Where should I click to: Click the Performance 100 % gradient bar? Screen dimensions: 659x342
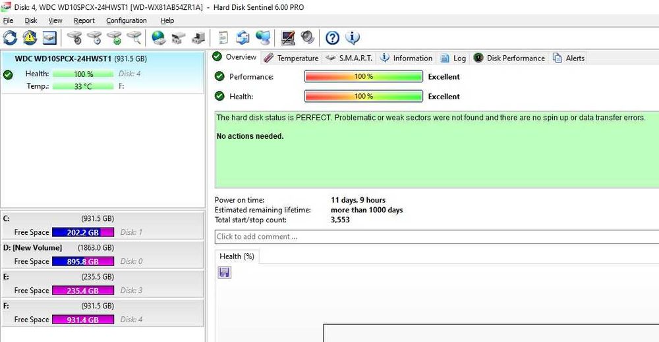click(x=364, y=76)
